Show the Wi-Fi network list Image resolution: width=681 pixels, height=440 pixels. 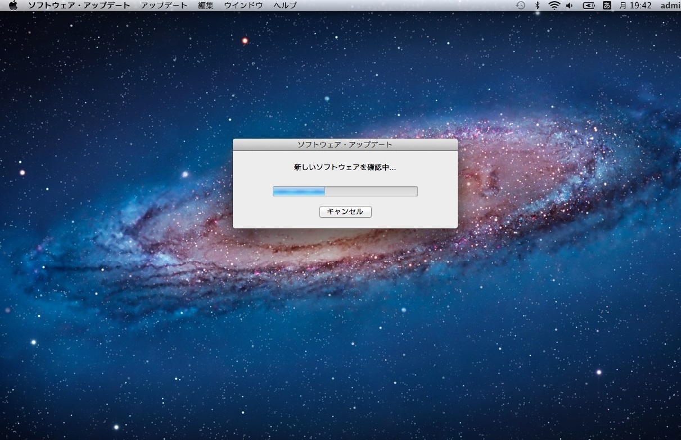coord(554,6)
